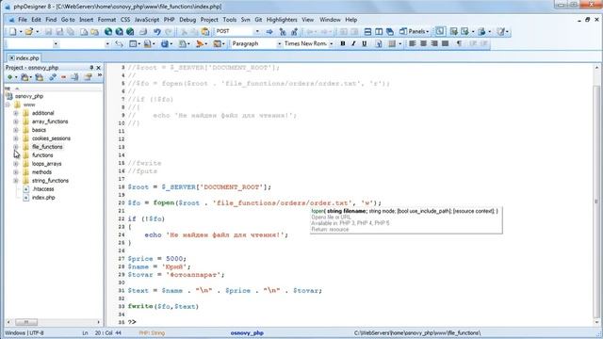Expand the string_functions folder
The image size is (603, 339).
(x=16, y=181)
